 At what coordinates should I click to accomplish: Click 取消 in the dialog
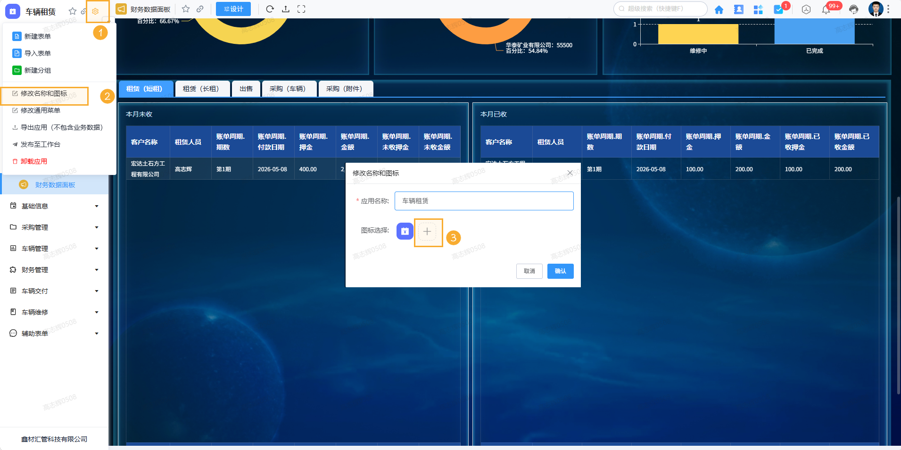point(529,271)
